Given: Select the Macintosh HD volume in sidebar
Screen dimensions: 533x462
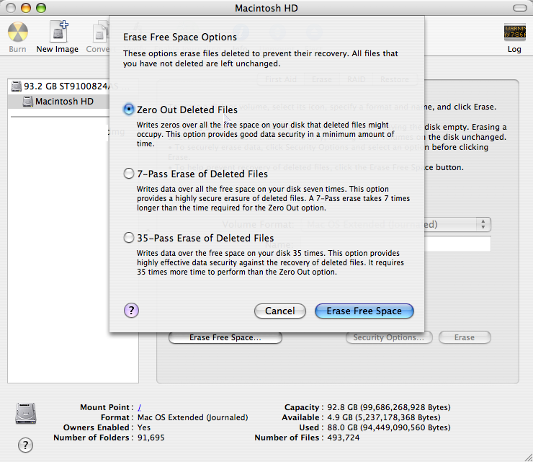Looking at the screenshot, I should (x=58, y=102).
